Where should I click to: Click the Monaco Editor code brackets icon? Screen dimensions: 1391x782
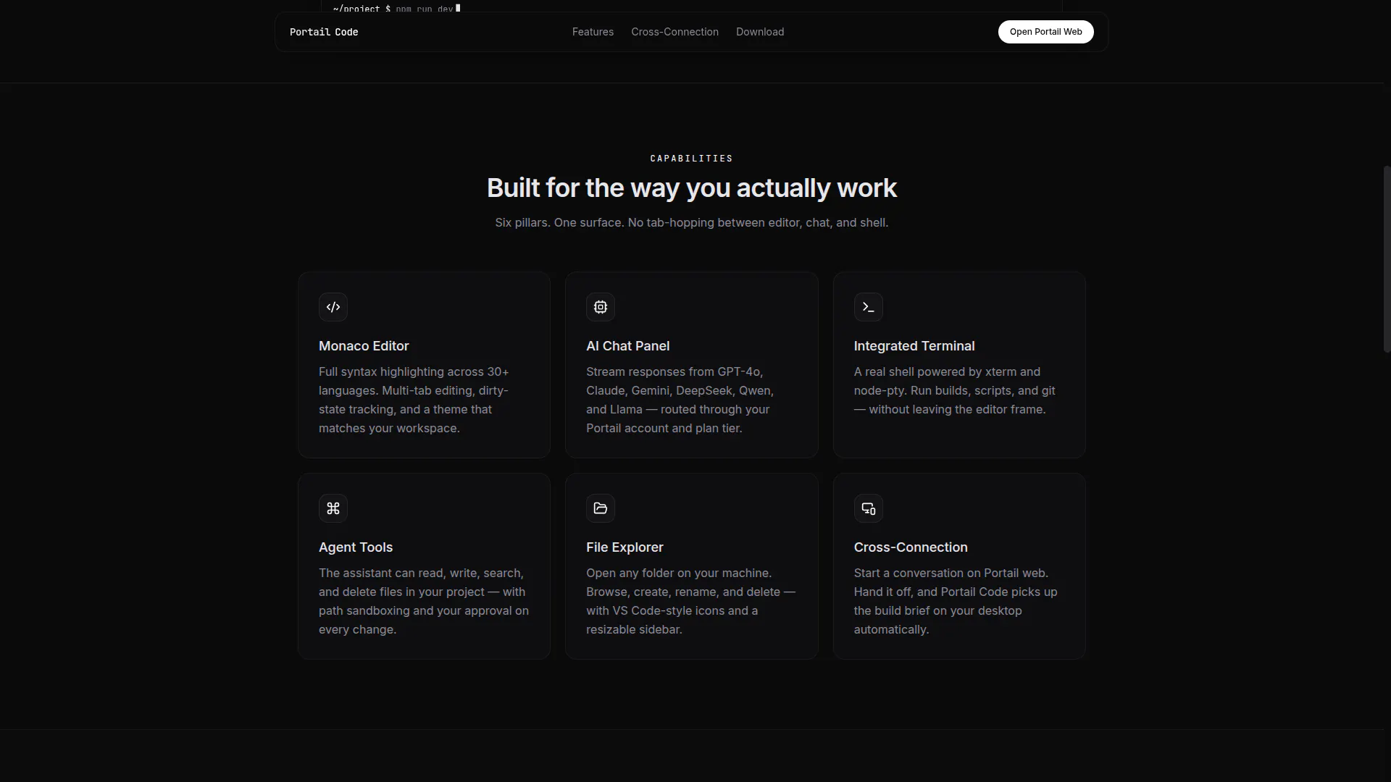pos(333,307)
